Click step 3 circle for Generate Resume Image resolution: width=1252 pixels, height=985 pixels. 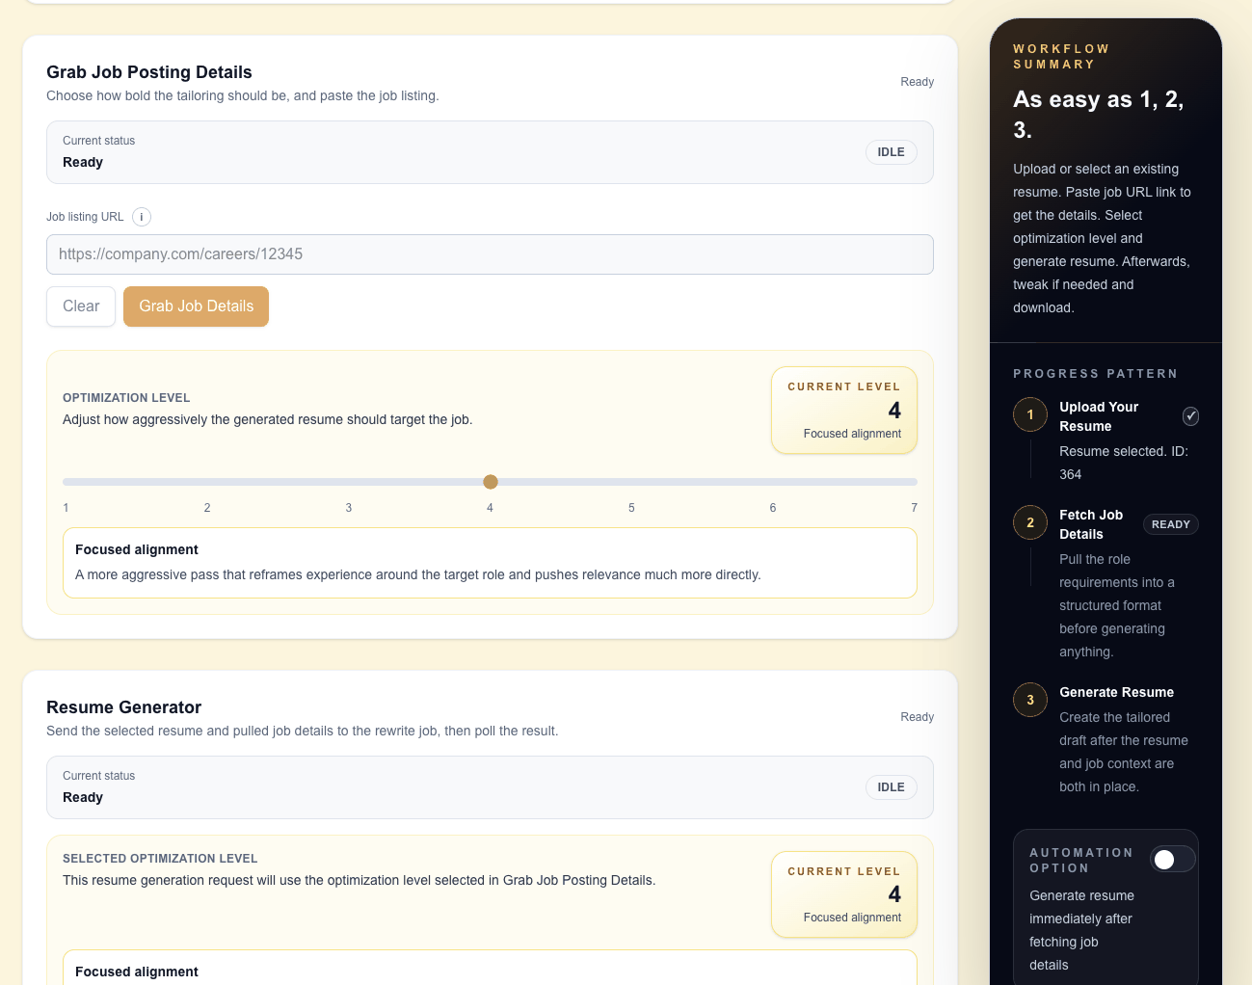point(1030,700)
